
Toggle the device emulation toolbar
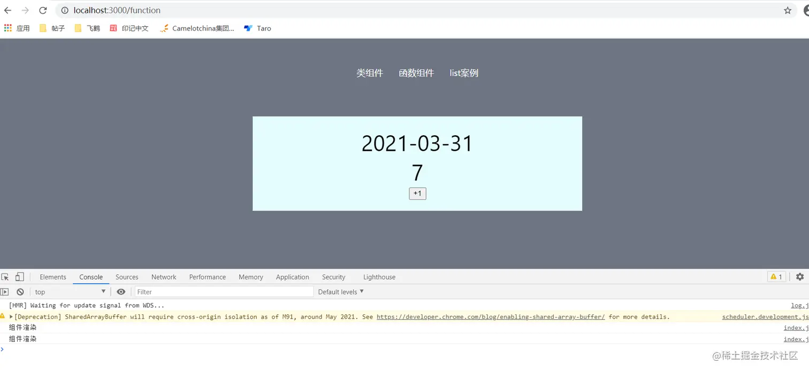click(20, 277)
